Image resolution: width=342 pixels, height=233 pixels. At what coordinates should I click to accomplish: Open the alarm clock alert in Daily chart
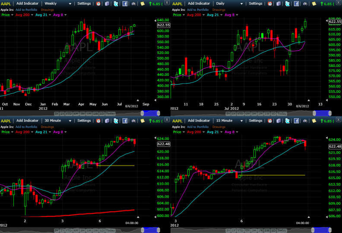click(x=270, y=4)
